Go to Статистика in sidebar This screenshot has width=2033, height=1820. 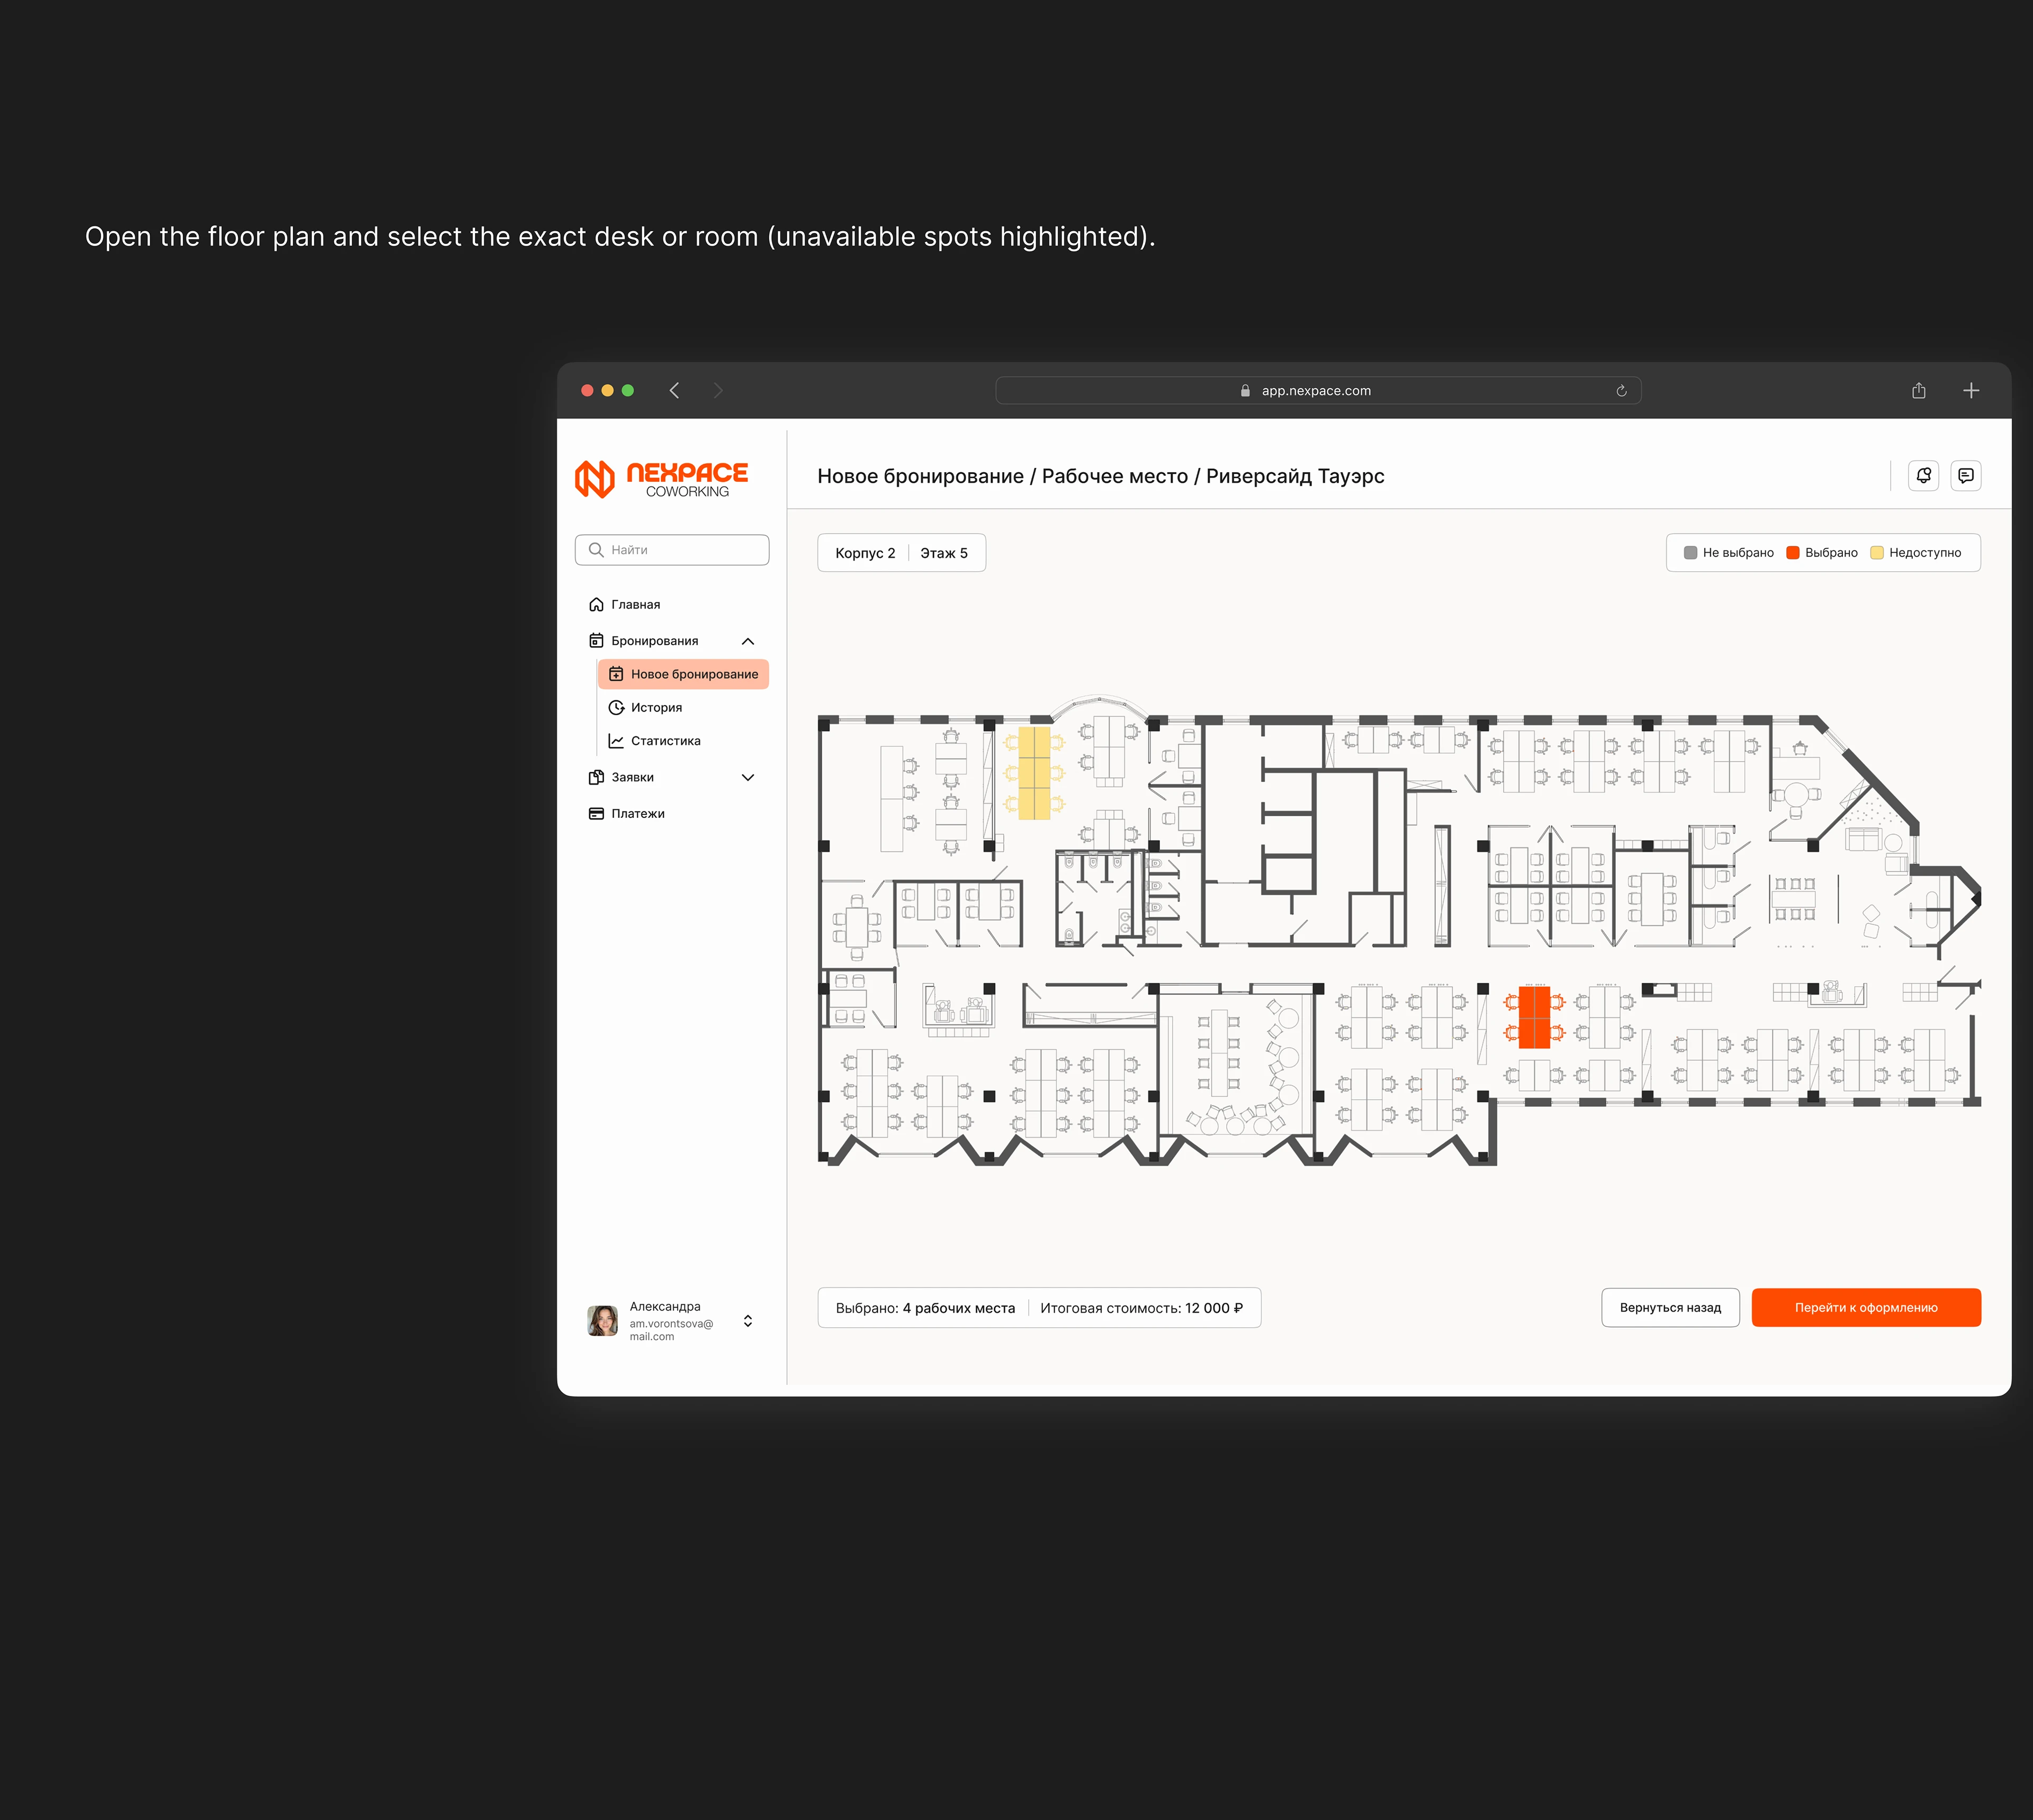tap(665, 741)
